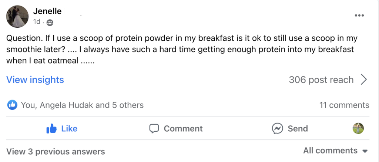This screenshot has height=162, width=379.
Task: Open View insights link
Action: [x=35, y=80]
